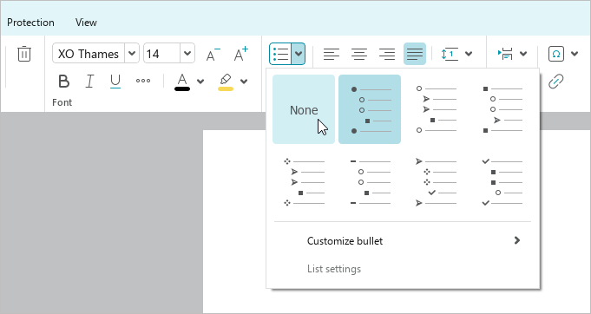Click the bulleted list button
The image size is (591, 314).
pyautogui.click(x=280, y=54)
